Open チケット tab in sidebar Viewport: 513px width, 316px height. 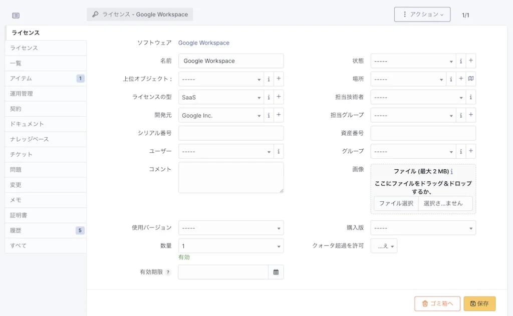(46, 154)
